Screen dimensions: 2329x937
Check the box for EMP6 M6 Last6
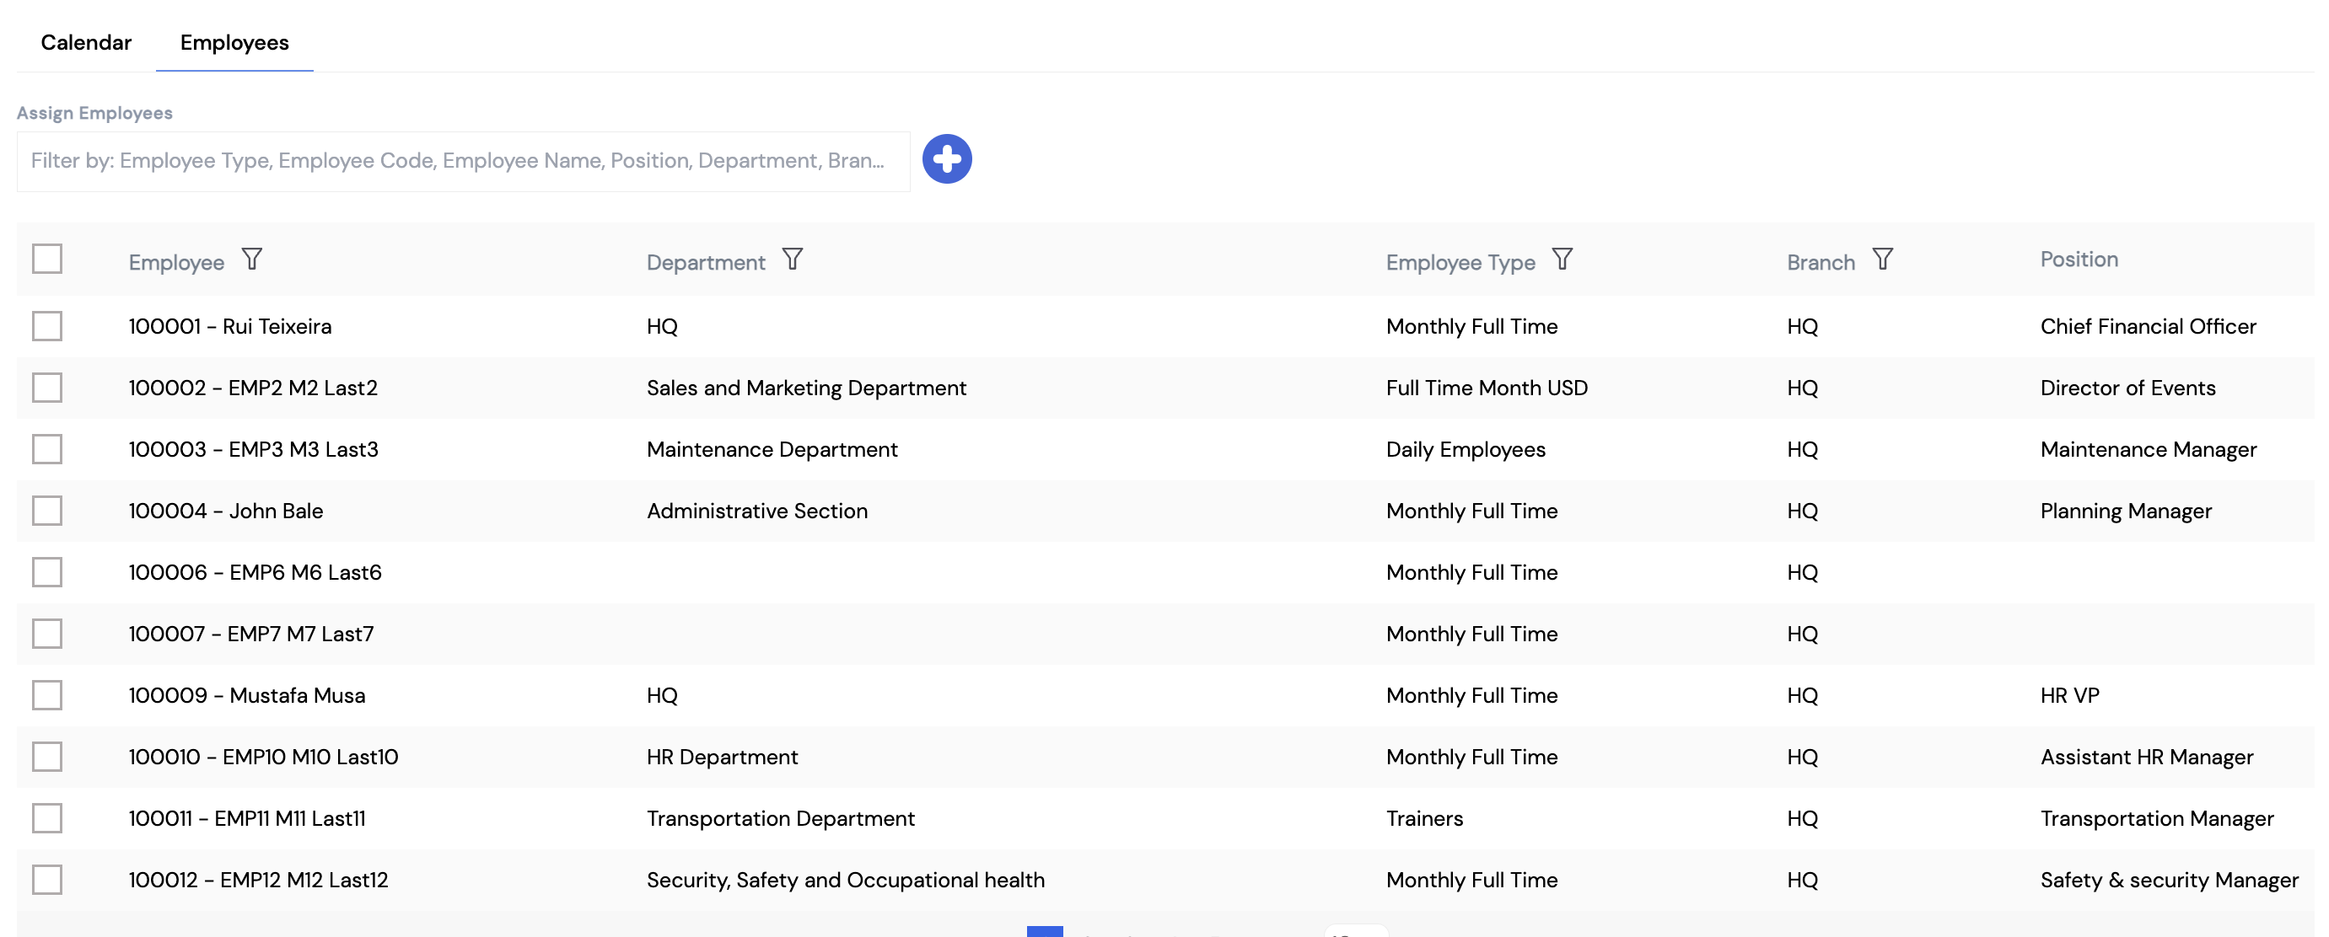click(x=47, y=572)
